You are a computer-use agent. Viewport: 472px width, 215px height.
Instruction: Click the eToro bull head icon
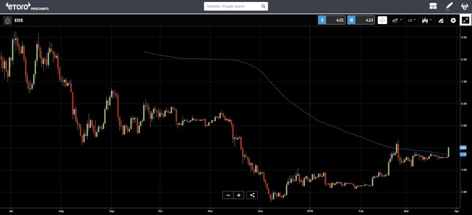(x=464, y=6)
